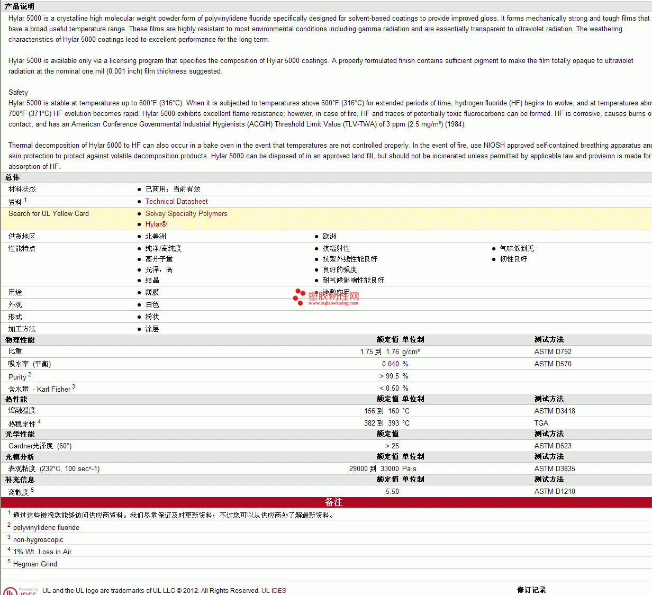652x595 pixels.
Task: Click the Safety paragraph heading
Action: 18,93
